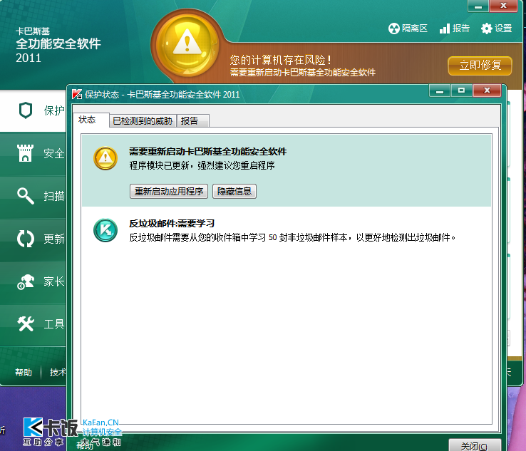Click the 更新 circular arrows icon

pyautogui.click(x=26, y=239)
